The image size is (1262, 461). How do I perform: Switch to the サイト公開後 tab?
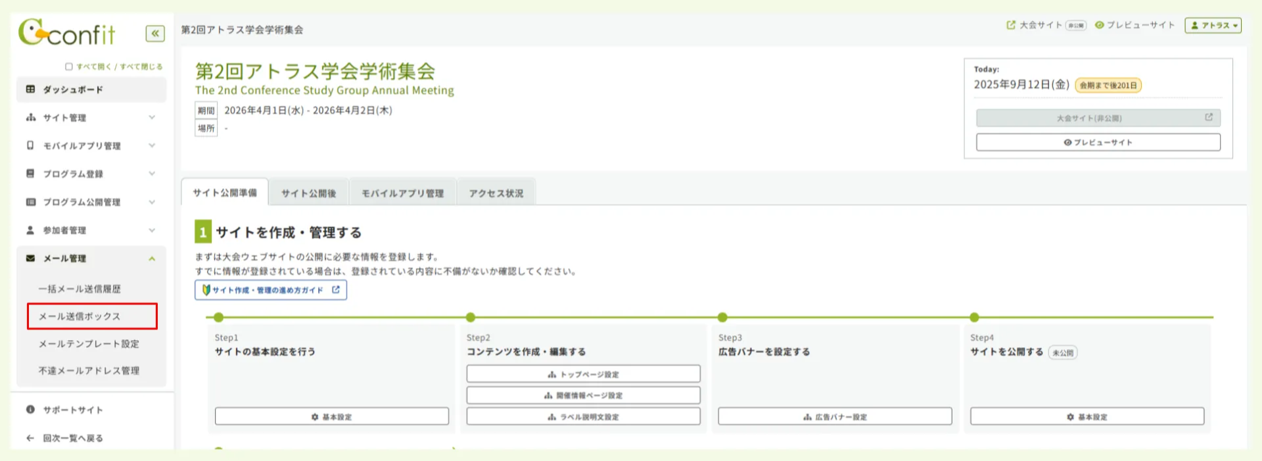click(x=308, y=193)
